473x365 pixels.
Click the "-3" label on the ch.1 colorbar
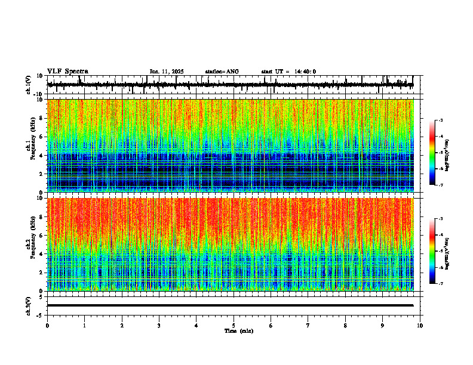click(440, 120)
